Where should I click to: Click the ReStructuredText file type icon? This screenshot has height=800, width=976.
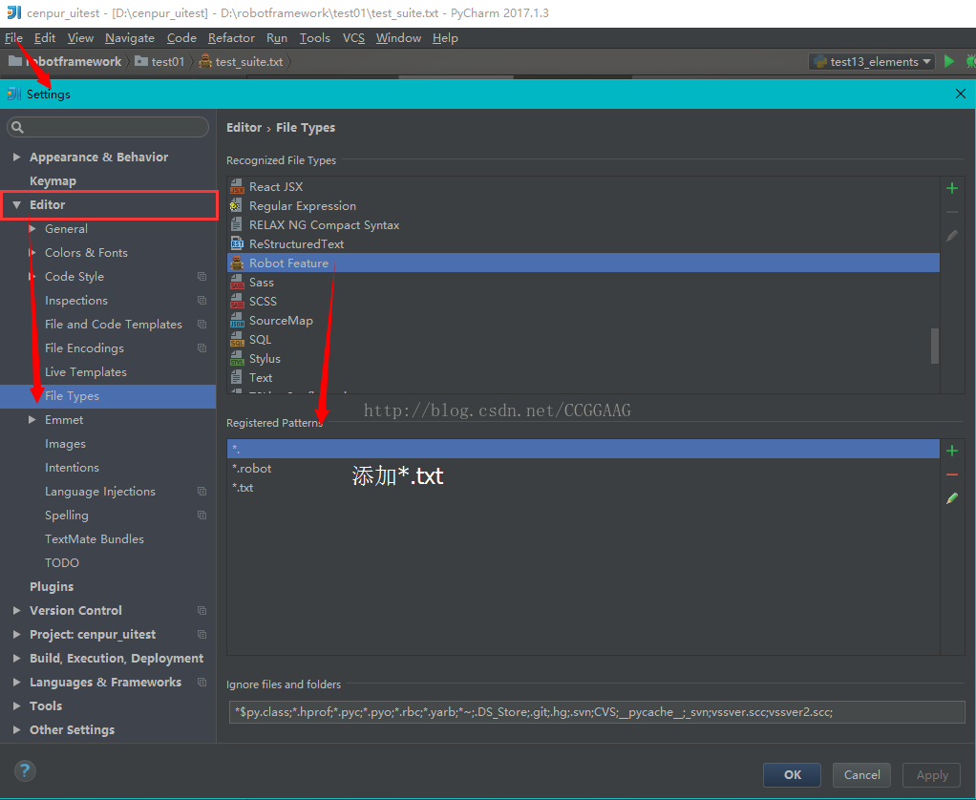pos(237,243)
